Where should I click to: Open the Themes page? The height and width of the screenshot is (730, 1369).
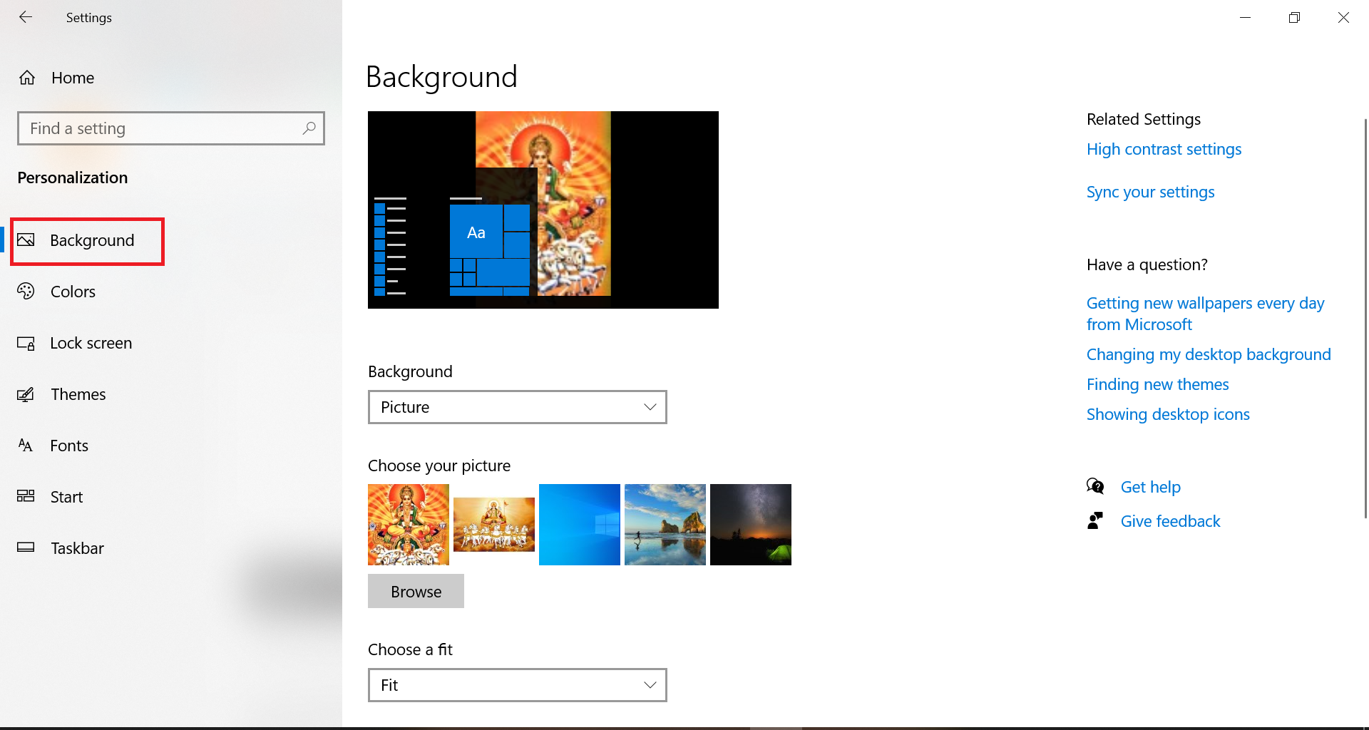[x=78, y=394]
